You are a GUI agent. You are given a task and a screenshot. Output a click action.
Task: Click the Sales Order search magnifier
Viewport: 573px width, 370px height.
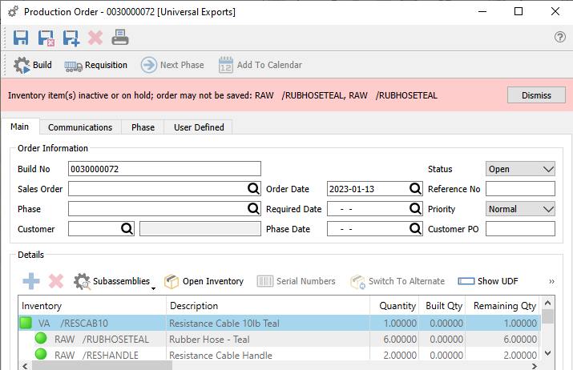click(253, 189)
